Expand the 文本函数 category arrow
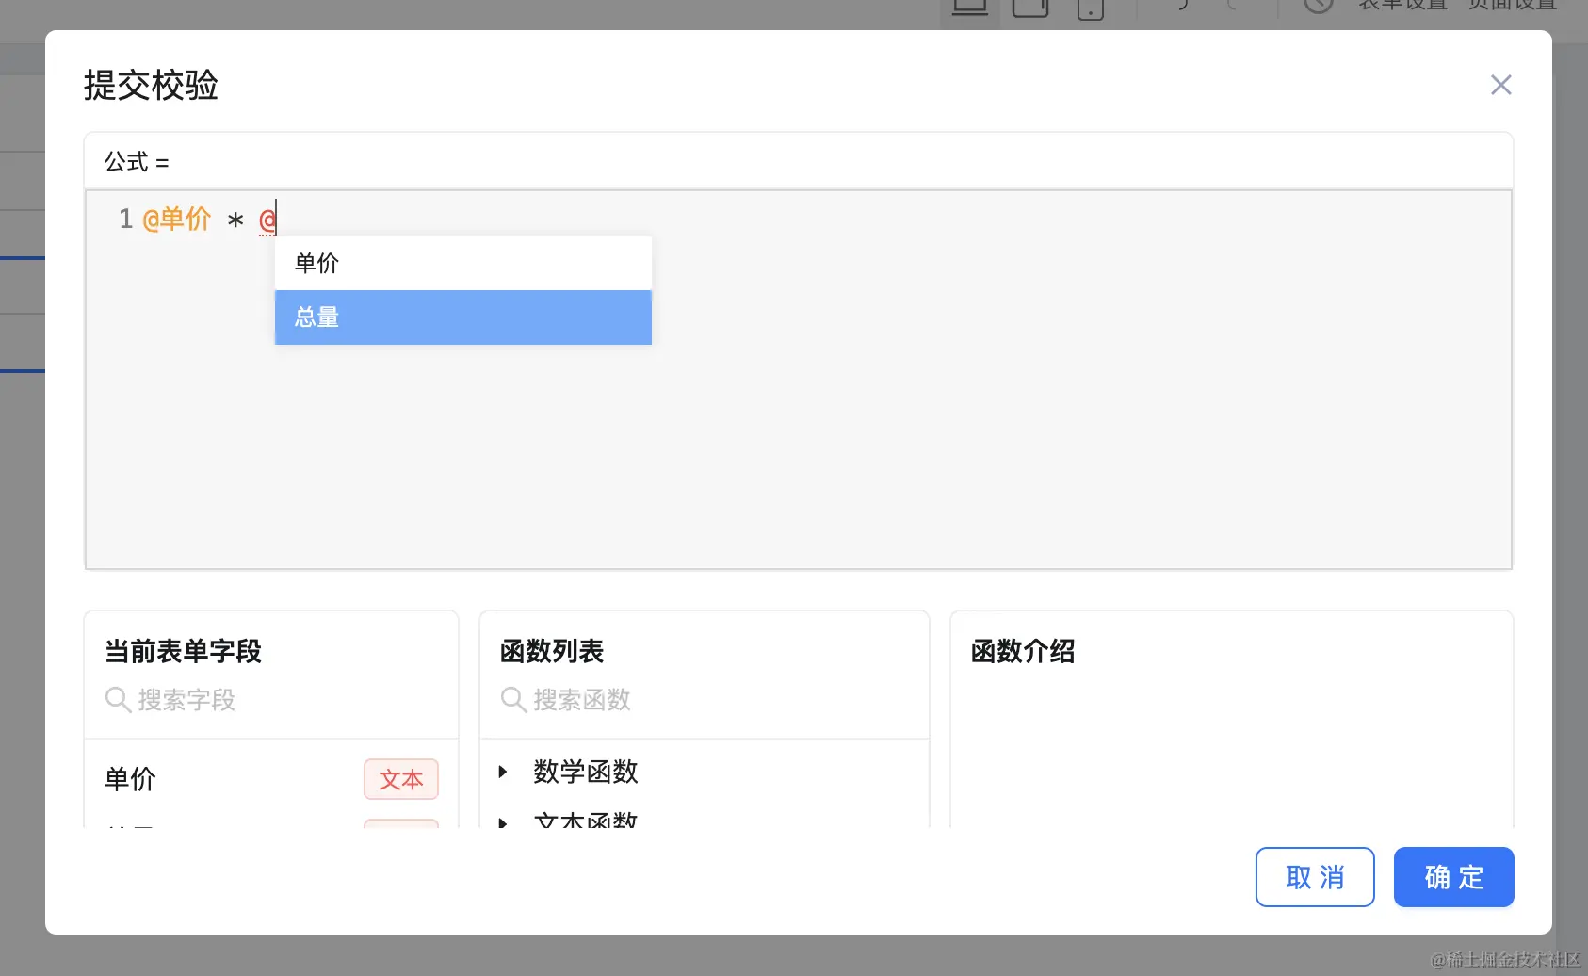Viewport: 1588px width, 976px height. tap(503, 822)
